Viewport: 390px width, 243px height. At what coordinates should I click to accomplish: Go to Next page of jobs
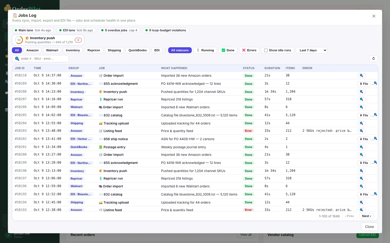click(x=367, y=216)
